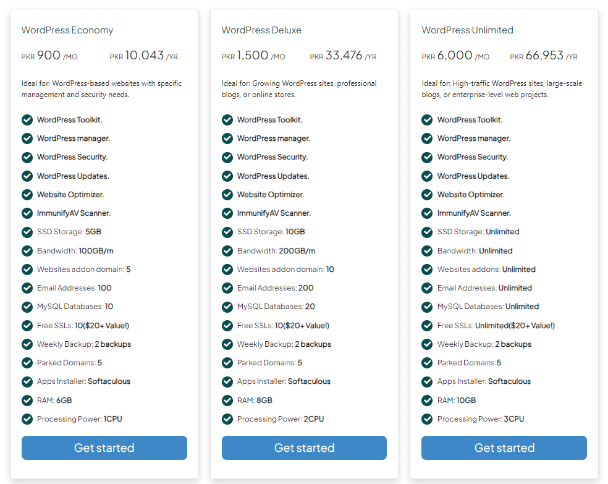Viewport: 608px width, 484px height.
Task: Click the checkmark beside Processing Power: 2CPU
Action: (227, 418)
